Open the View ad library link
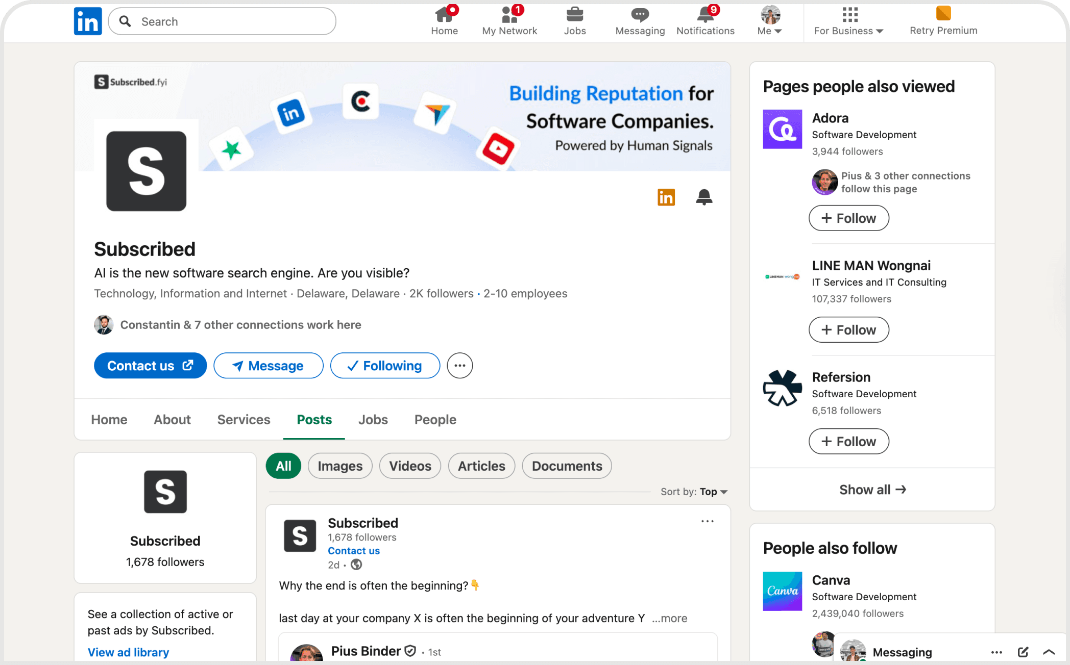The height and width of the screenshot is (665, 1070). point(128,652)
